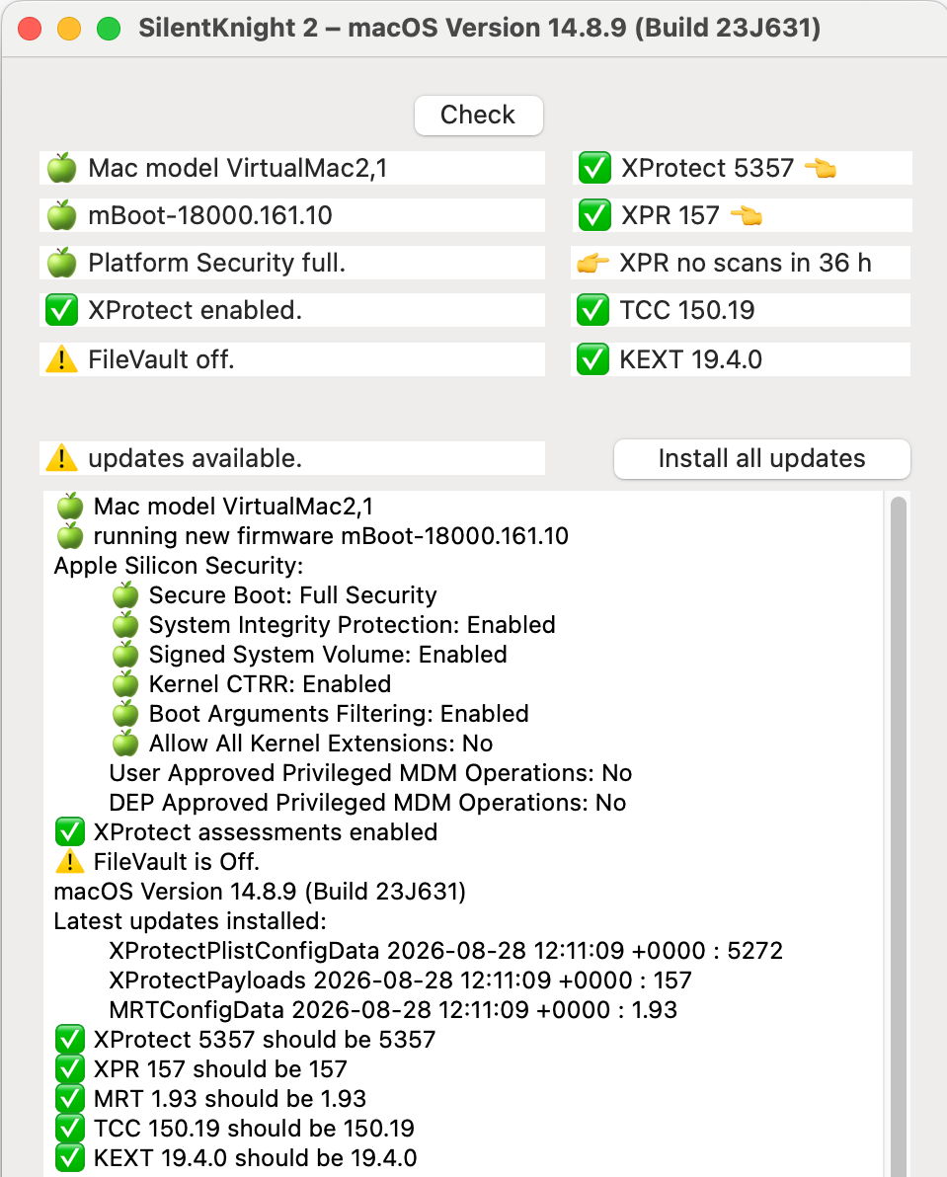Select the mBoot-18000.161.10 firmware text
947x1177 pixels.
[210, 215]
